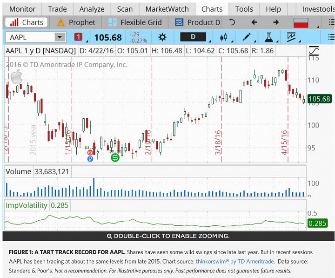Click the 105.68 last price in toolbar
Viewport: 335px width, 278px height.
coord(108,37)
